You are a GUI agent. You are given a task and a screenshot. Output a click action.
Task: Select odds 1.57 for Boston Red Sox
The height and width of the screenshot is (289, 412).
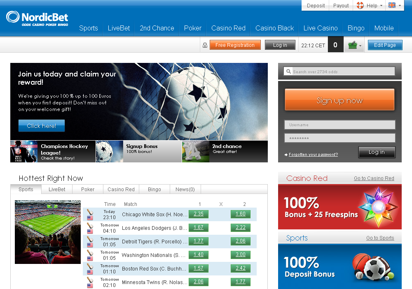[199, 268]
